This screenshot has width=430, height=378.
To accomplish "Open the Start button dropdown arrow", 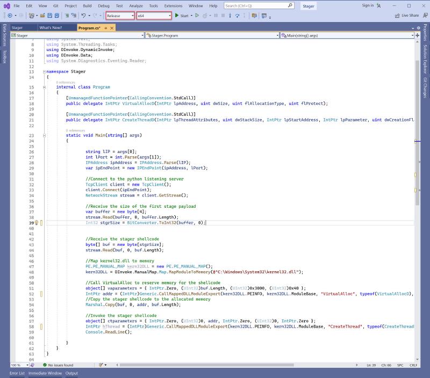I will click(191, 16).
